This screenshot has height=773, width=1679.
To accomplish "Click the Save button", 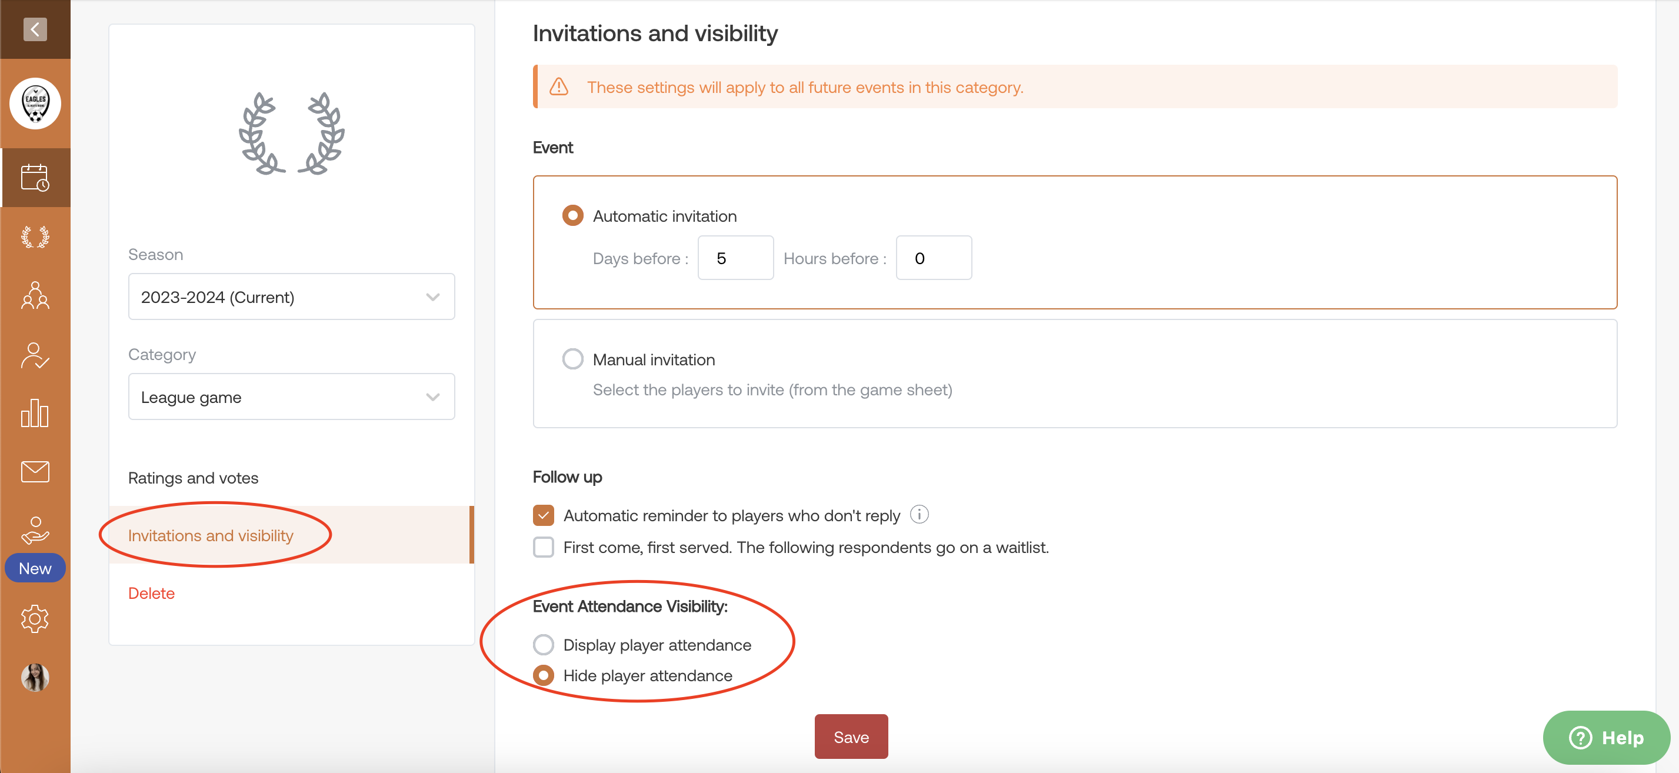I will (x=850, y=735).
